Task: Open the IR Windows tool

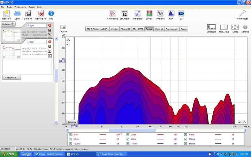Action: pos(112,14)
